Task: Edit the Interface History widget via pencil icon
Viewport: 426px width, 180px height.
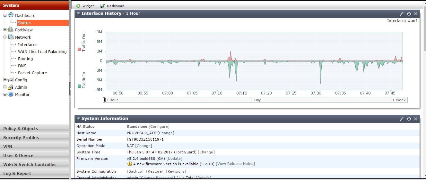Action: [402, 14]
